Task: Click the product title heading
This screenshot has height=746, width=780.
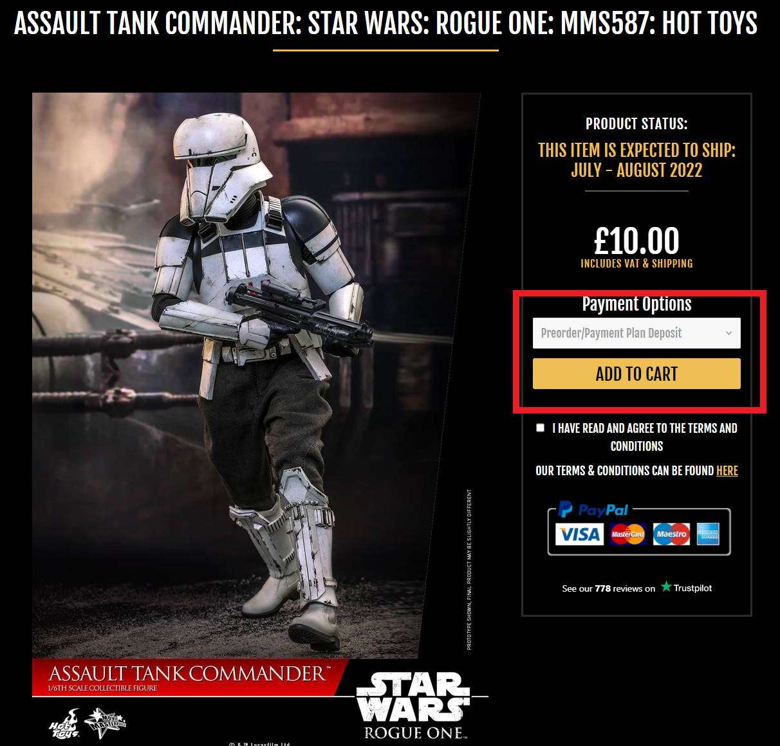Action: point(385,24)
